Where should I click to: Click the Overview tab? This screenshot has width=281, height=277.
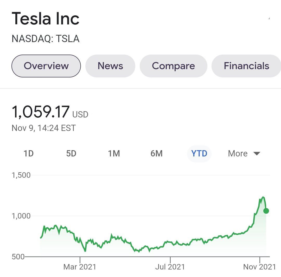(x=46, y=66)
